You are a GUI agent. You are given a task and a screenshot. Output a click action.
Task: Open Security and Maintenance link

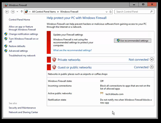[22, 108]
